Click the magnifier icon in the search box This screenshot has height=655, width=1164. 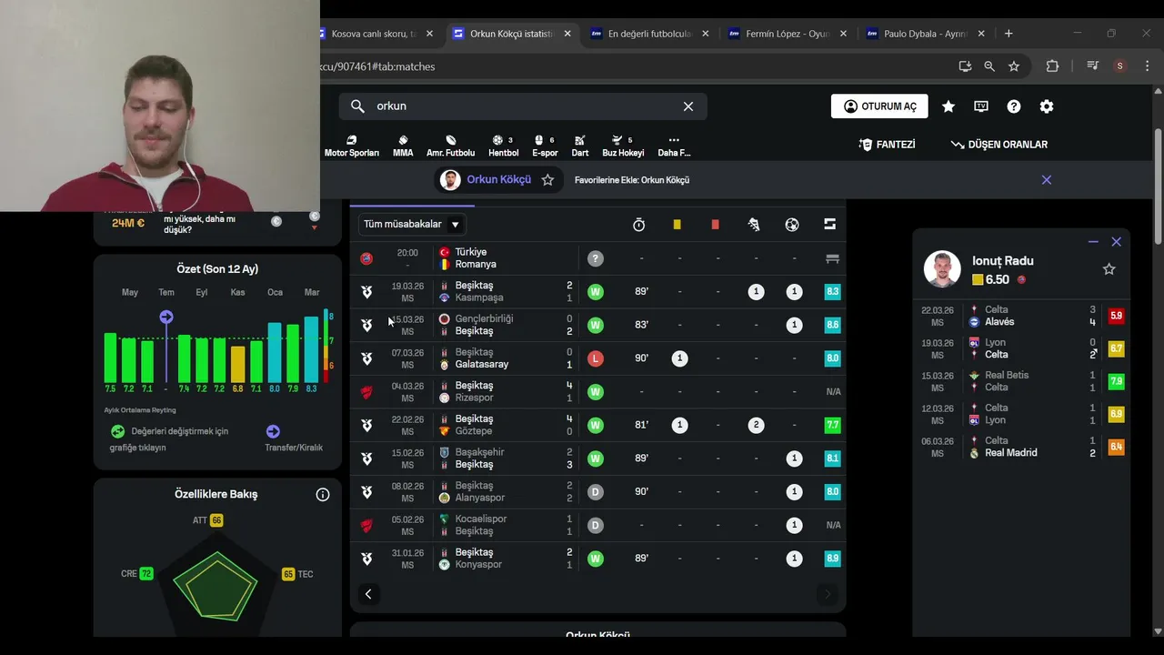pos(357,106)
